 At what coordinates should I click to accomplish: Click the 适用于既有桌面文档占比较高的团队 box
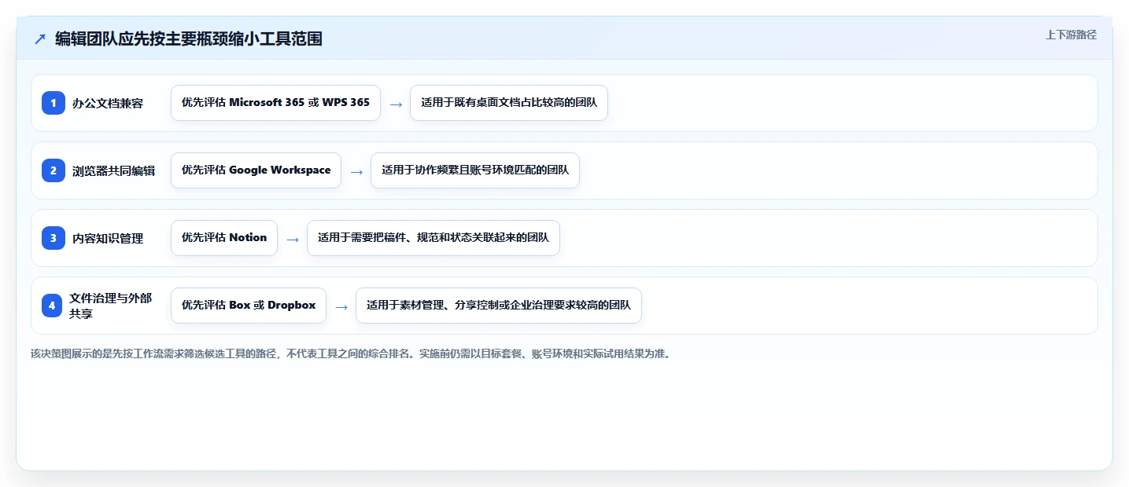pos(509,103)
